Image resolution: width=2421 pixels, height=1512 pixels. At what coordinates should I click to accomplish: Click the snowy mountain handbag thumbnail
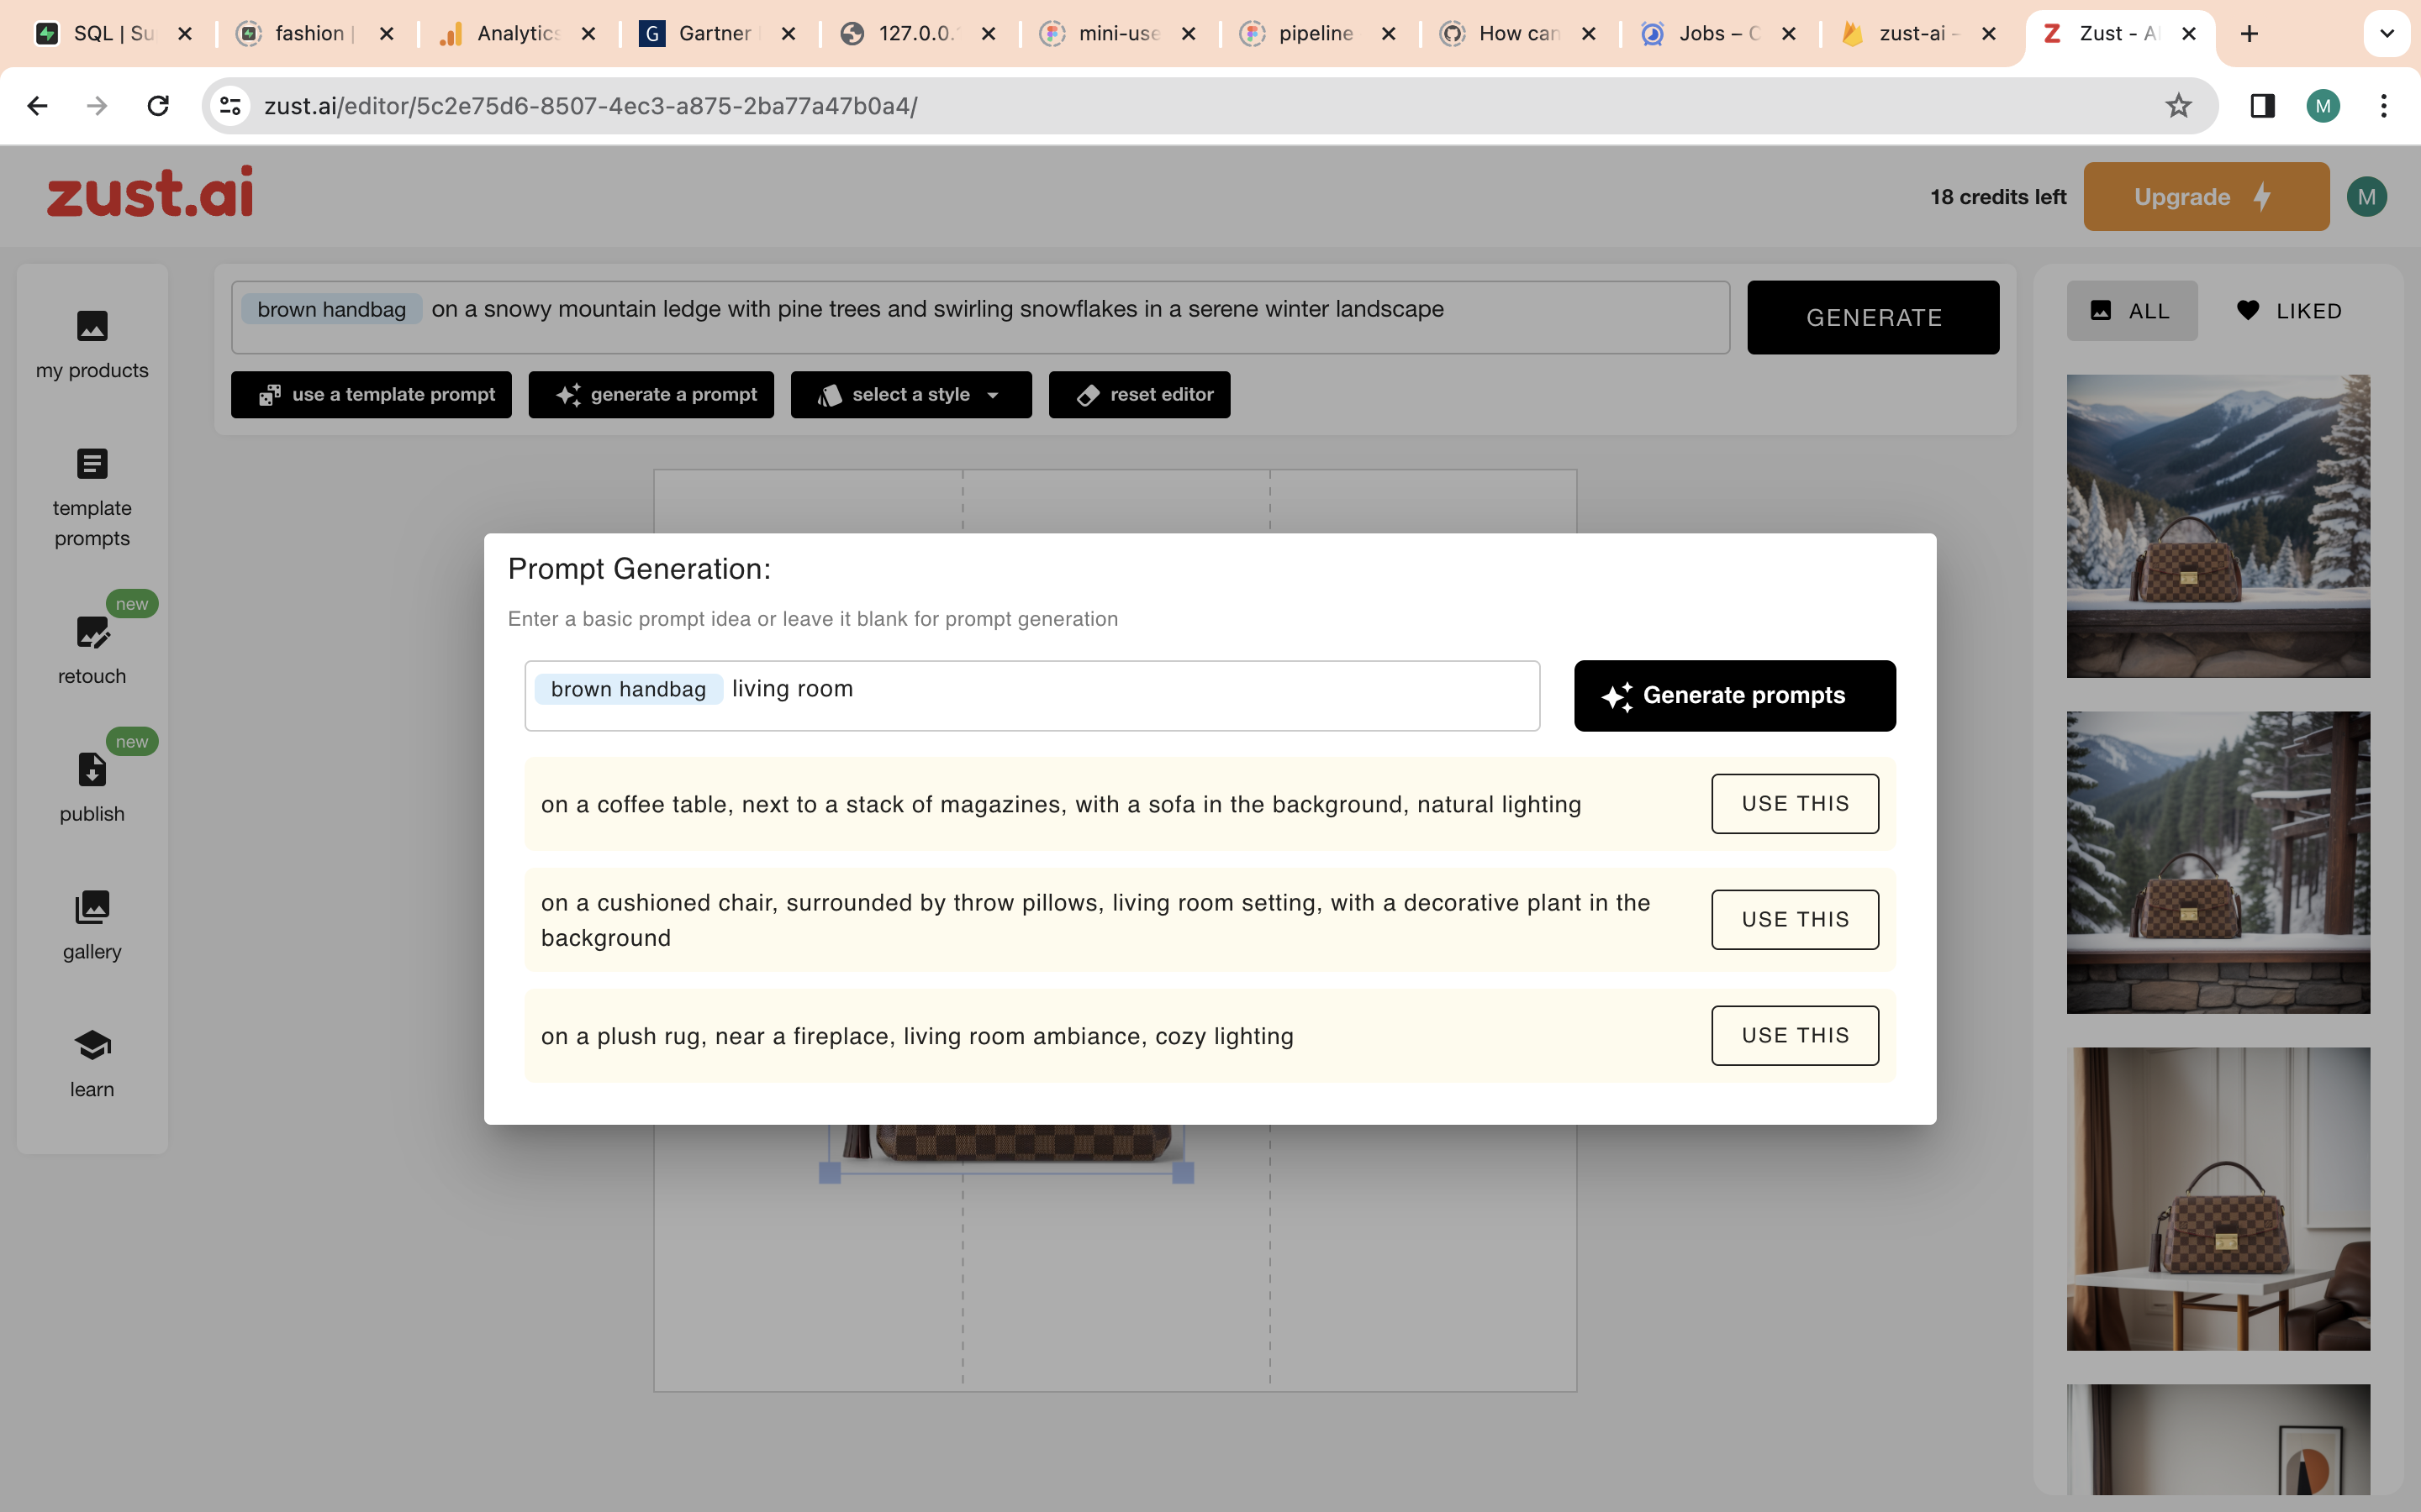(2218, 527)
